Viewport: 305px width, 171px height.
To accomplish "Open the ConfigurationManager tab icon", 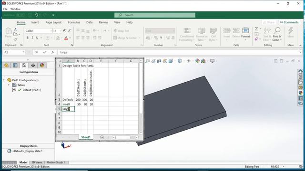I will pos(24,66).
